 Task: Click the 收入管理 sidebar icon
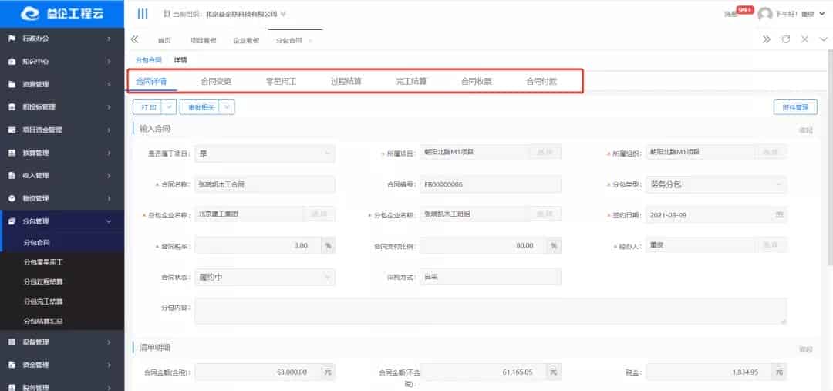(12, 176)
